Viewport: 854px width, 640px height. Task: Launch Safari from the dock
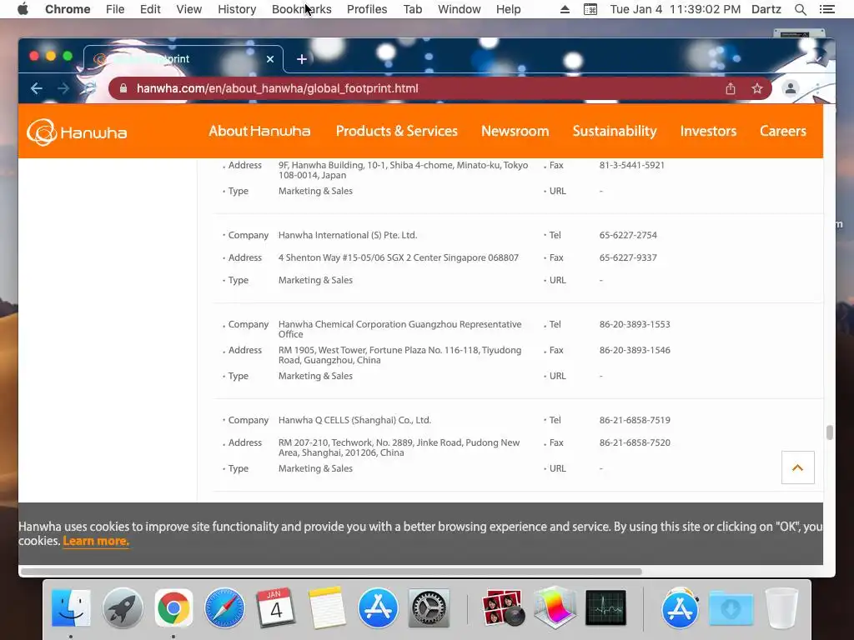point(224,607)
